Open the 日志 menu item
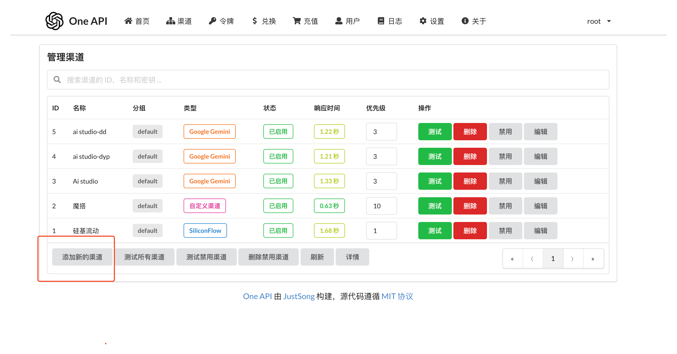This screenshot has width=677, height=354. click(x=390, y=21)
